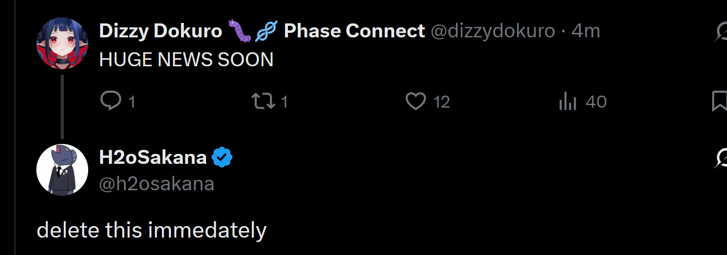Click the cut-off icon right of Dizzy's tweet header
Viewport: 727px width, 255px height.
pyautogui.click(x=721, y=32)
